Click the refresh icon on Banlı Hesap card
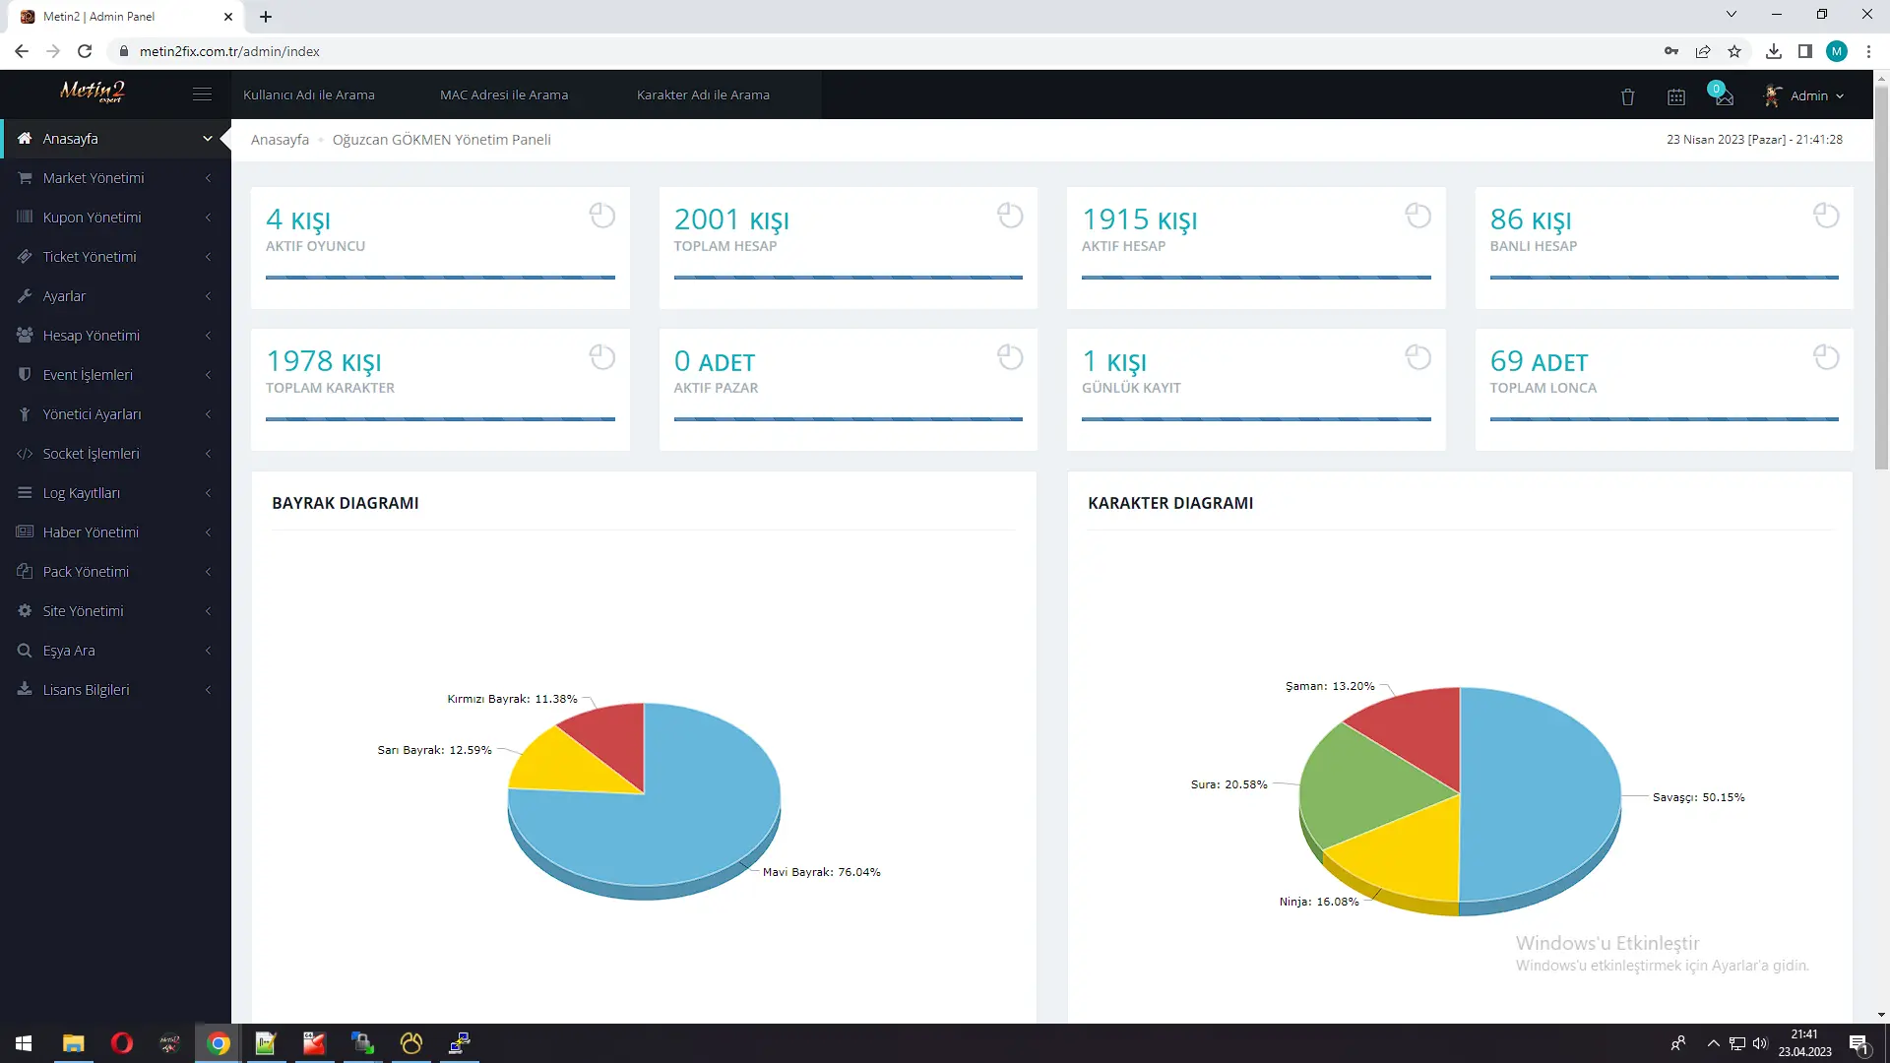Viewport: 1890px width, 1063px height. [1826, 216]
